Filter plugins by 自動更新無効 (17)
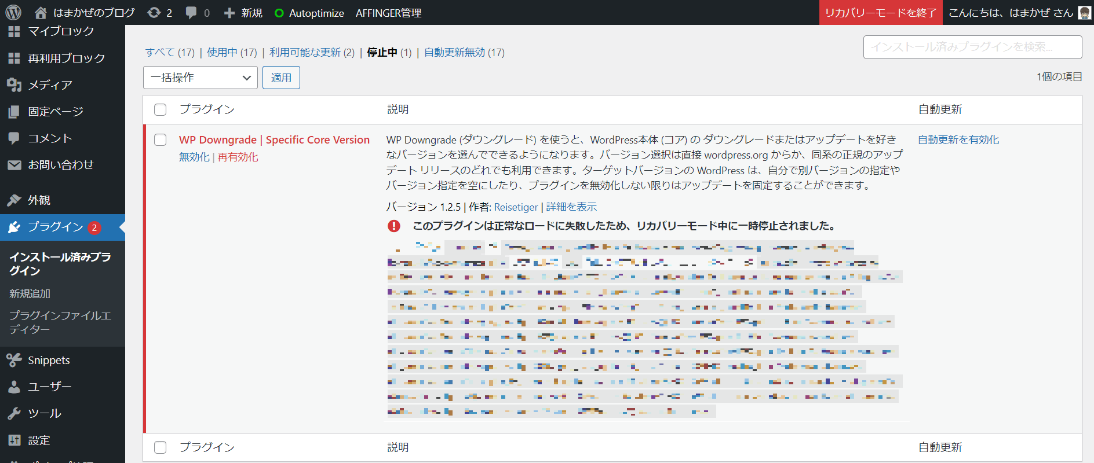The width and height of the screenshot is (1094, 463). (464, 52)
